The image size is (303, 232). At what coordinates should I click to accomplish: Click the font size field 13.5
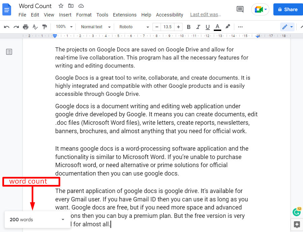pyautogui.click(x=168, y=27)
